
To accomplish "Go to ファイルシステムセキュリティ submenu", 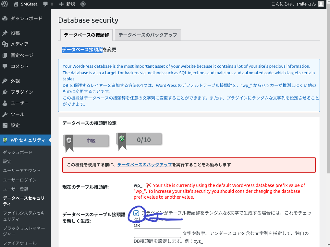I will pyautogui.click(x=24, y=216).
